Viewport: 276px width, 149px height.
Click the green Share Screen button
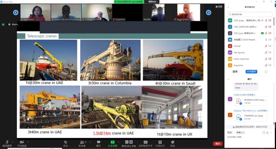[112, 143]
